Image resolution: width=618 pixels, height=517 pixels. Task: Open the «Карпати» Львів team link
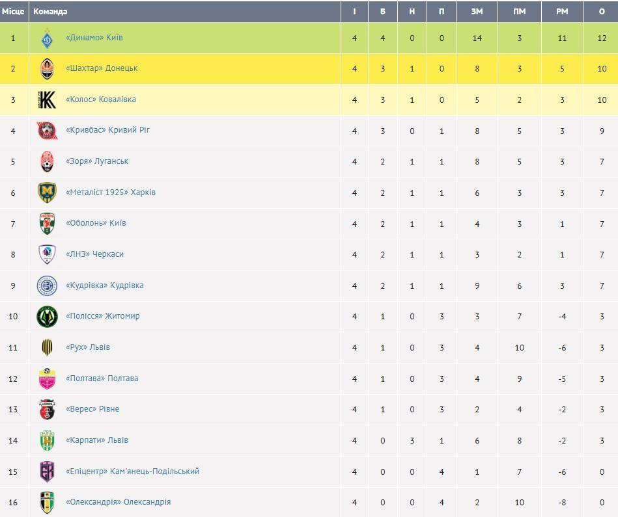point(97,440)
